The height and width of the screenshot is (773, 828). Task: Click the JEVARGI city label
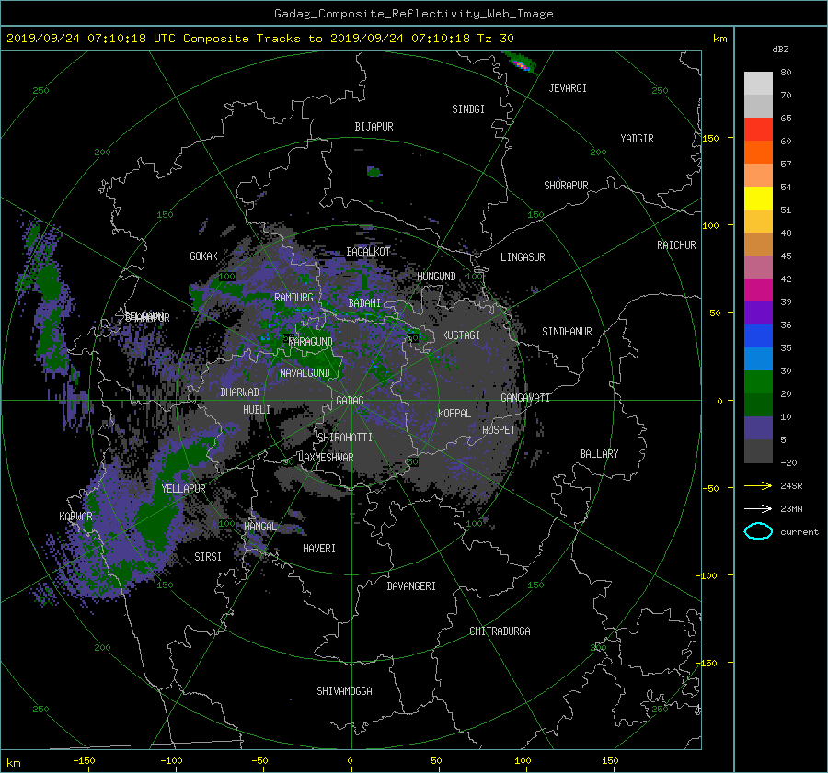[568, 88]
